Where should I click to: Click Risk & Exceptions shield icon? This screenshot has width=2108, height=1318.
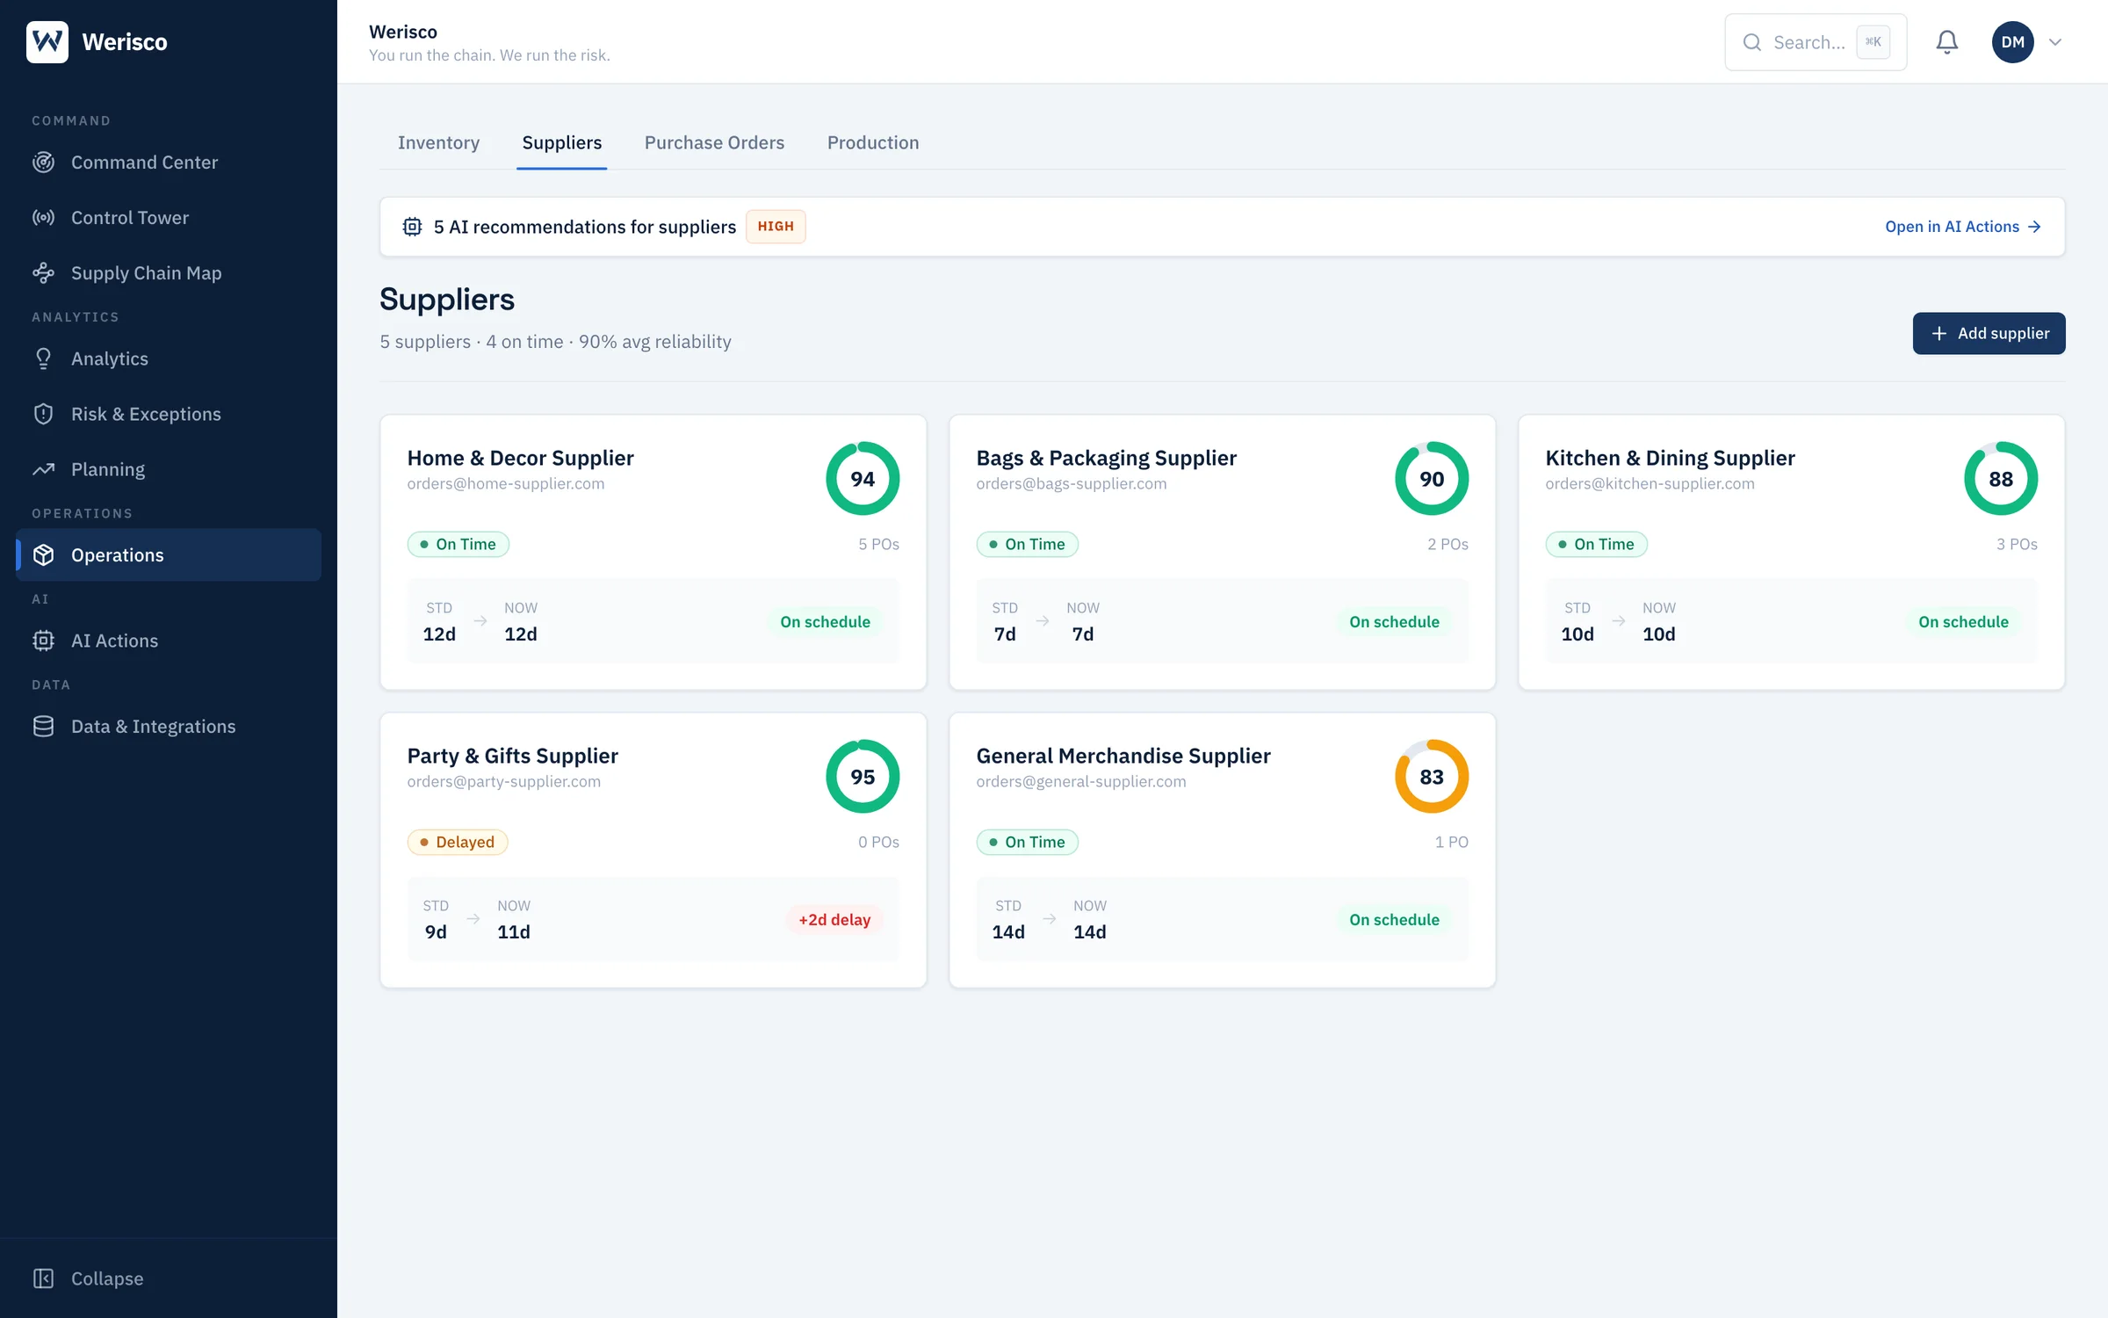[x=43, y=414]
